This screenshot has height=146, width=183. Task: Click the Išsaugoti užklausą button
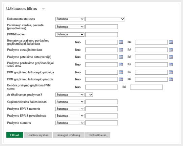[68, 135]
